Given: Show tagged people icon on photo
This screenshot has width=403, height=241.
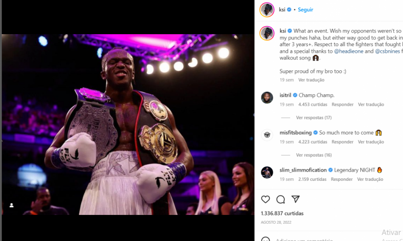Looking at the screenshot, I should (12, 205).
